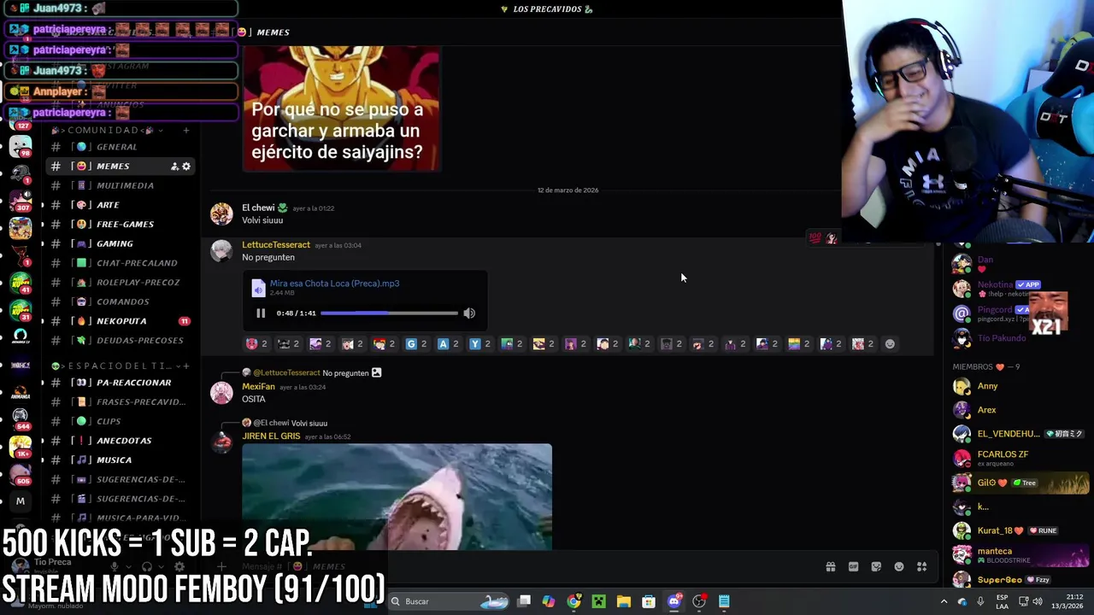
Task: Open the Mira esa Chota Loca (Preca).mp3 link
Action: tap(334, 284)
